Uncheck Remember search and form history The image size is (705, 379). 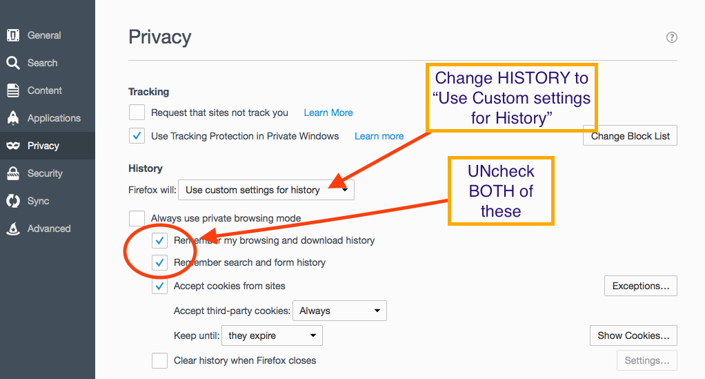pos(159,262)
